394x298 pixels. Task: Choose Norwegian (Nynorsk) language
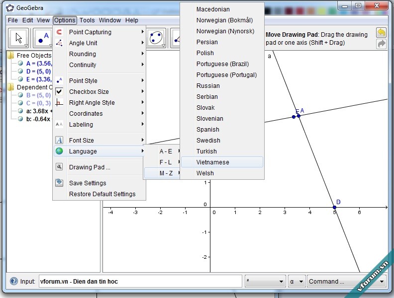coord(222,31)
